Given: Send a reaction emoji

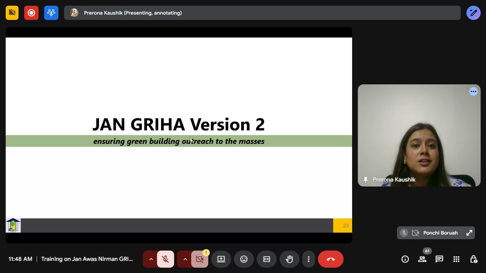Looking at the screenshot, I should point(244,259).
